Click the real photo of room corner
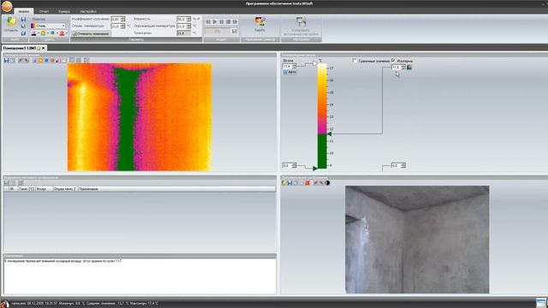Screen dimensions: 548x308 pos(417,240)
